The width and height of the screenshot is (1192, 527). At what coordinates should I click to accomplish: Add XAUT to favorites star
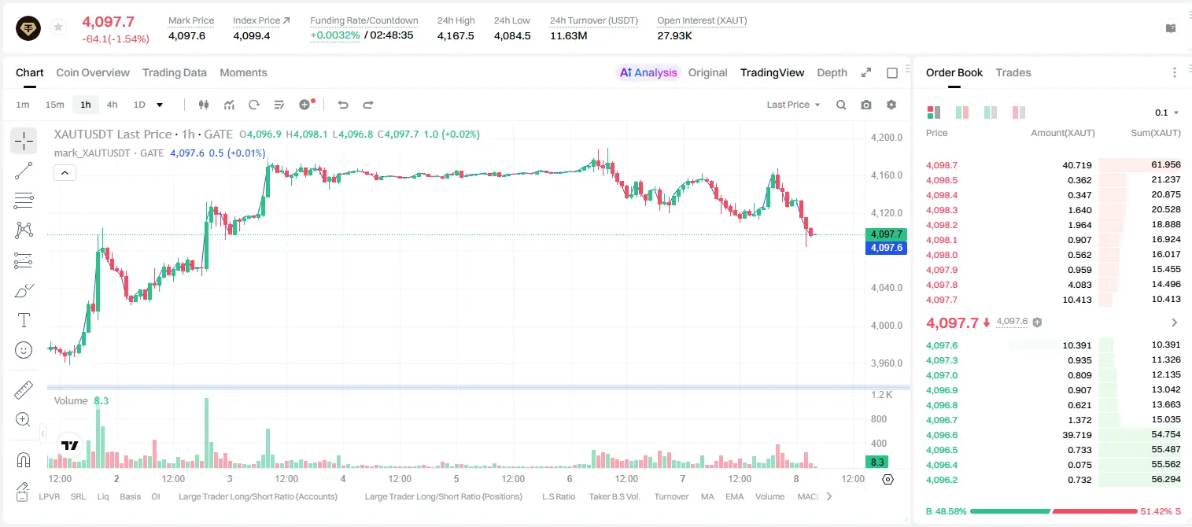[x=58, y=28]
